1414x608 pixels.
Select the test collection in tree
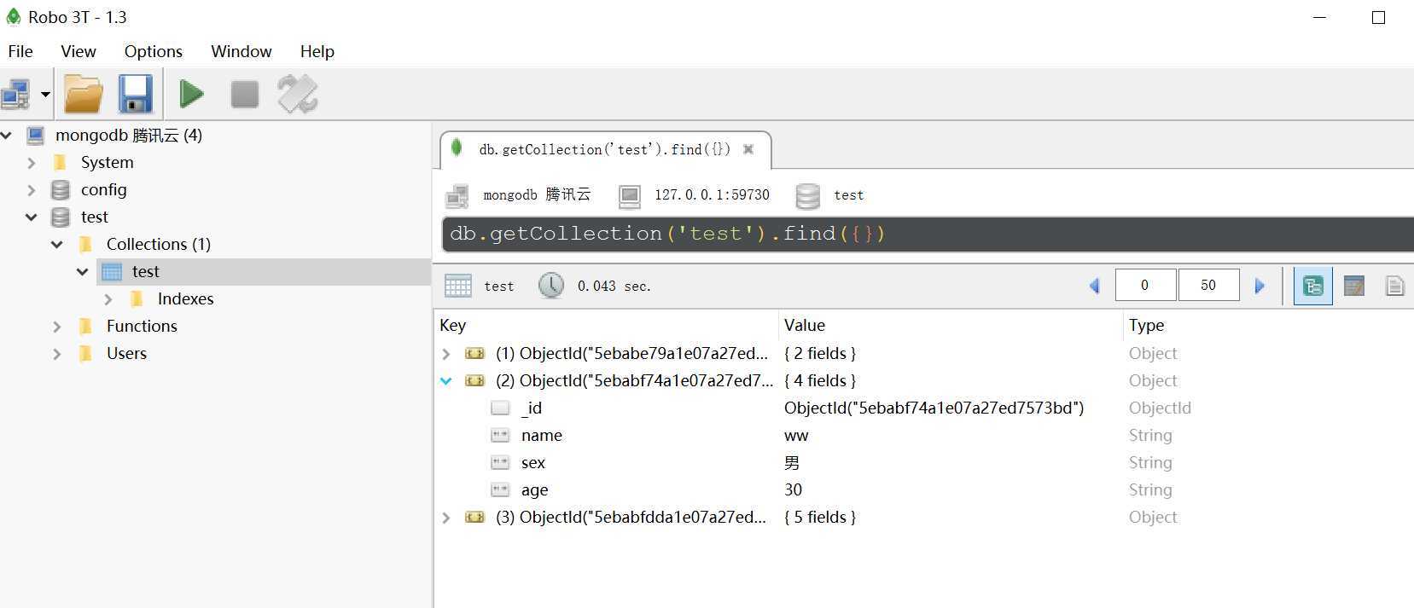[x=145, y=271]
